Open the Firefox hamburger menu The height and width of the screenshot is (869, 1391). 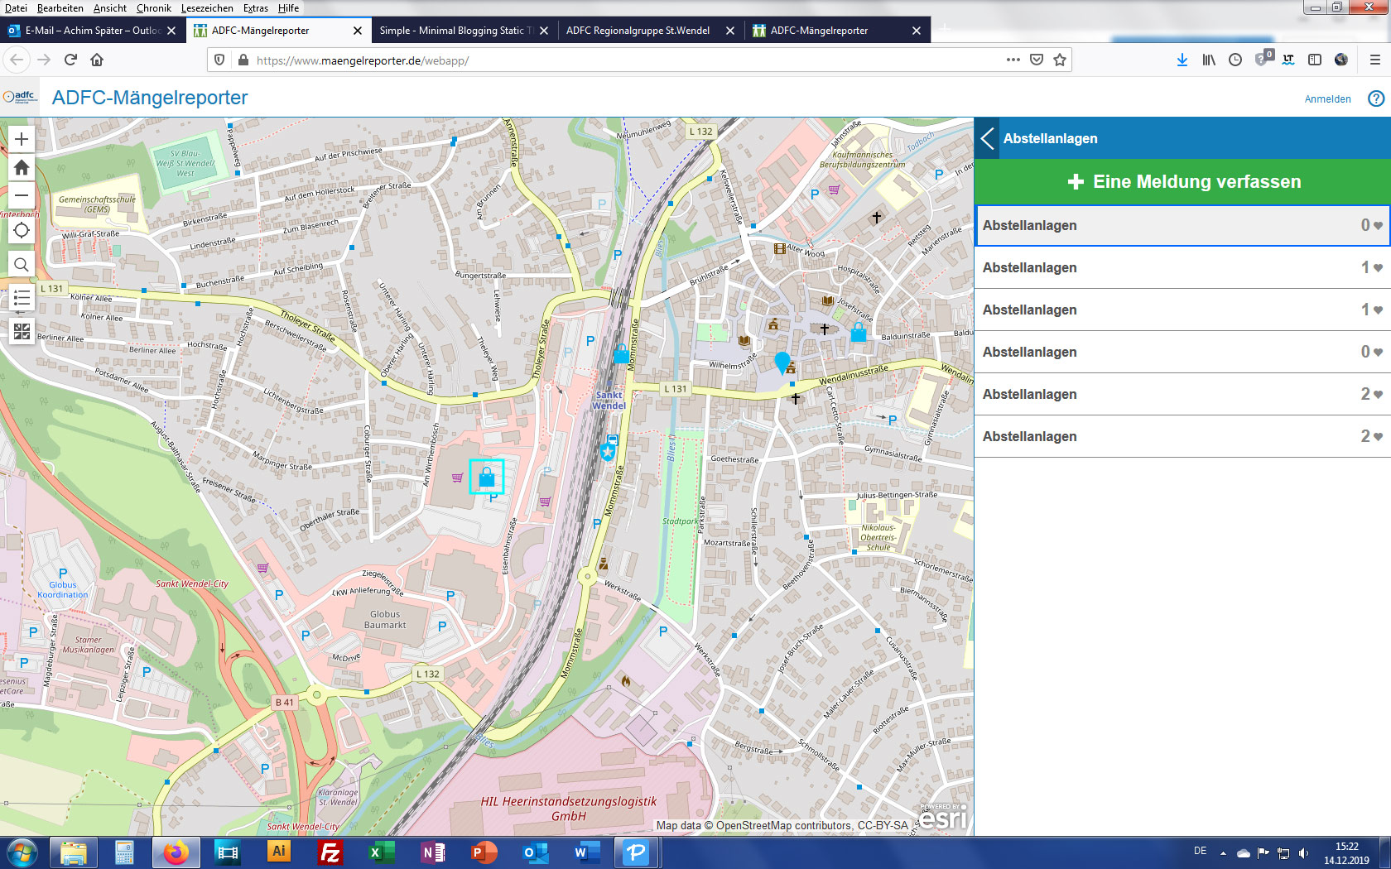[1375, 60]
